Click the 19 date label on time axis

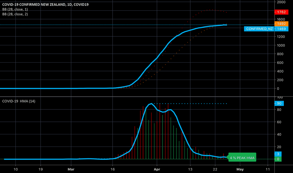point(41,169)
